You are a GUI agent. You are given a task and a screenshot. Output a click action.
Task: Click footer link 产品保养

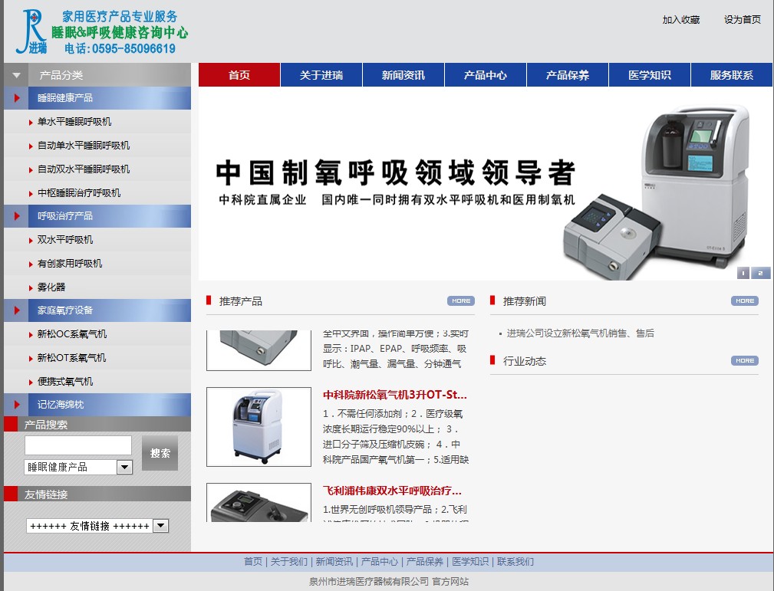pyautogui.click(x=424, y=561)
